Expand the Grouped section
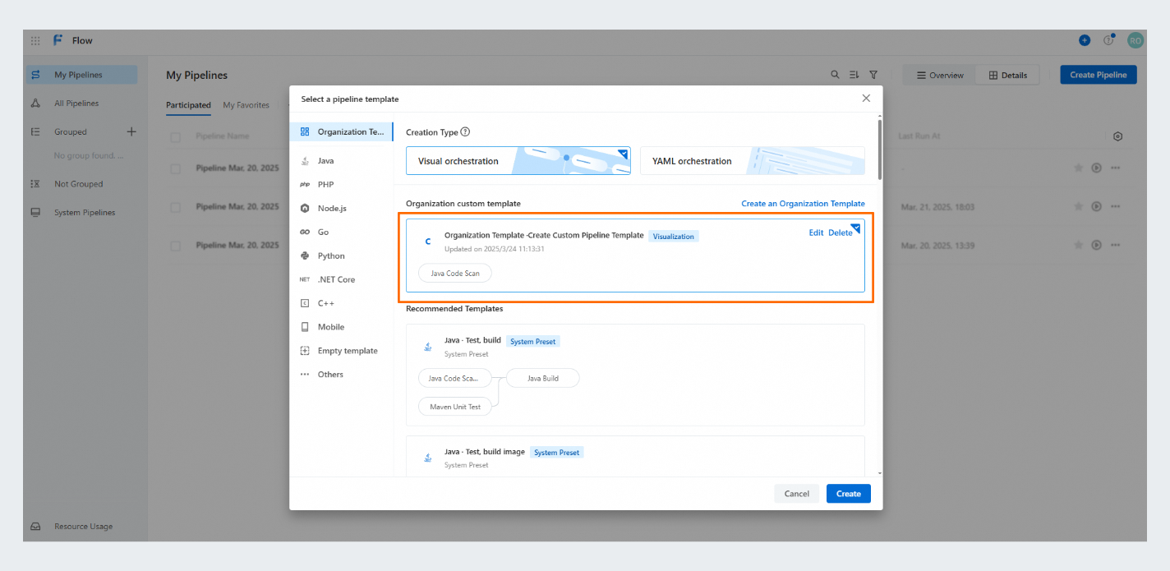 [71, 131]
